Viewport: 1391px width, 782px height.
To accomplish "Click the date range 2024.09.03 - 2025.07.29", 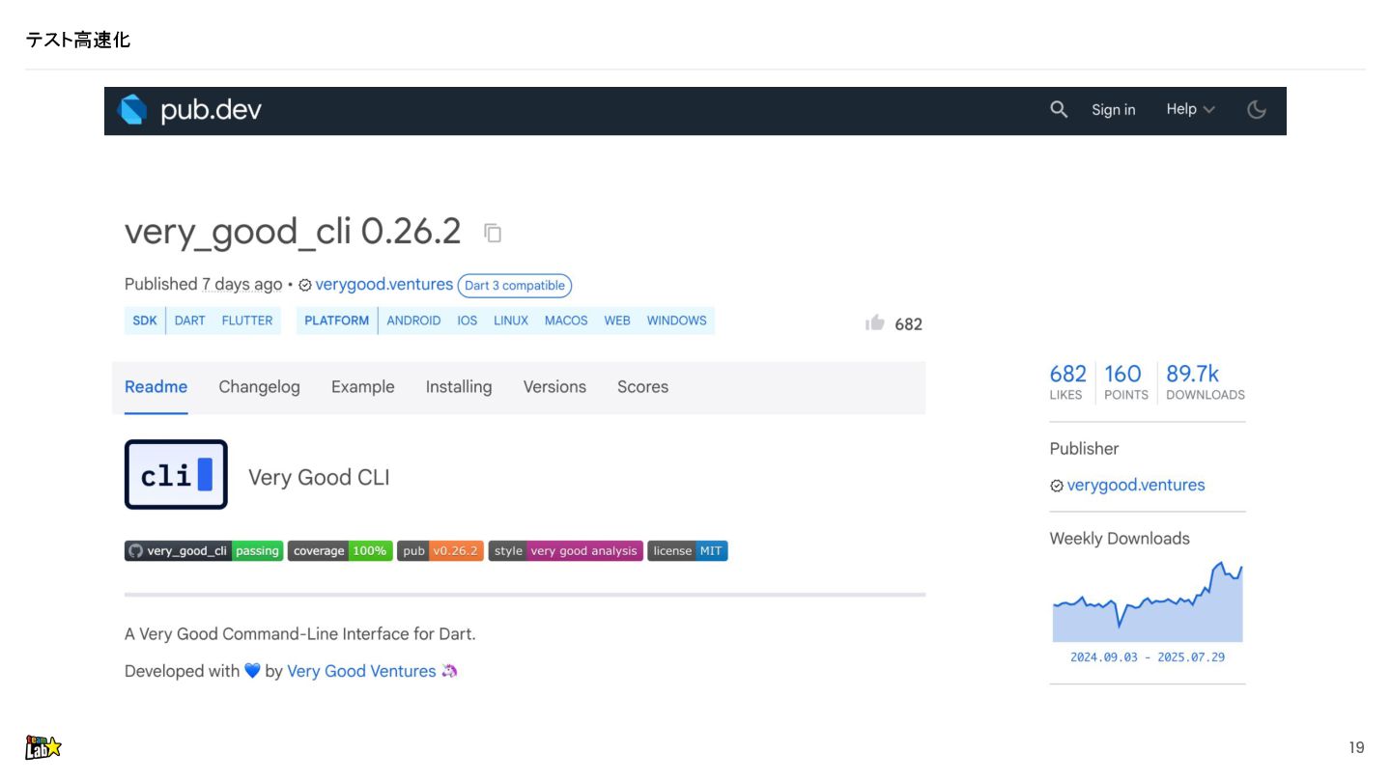I will [x=1148, y=657].
